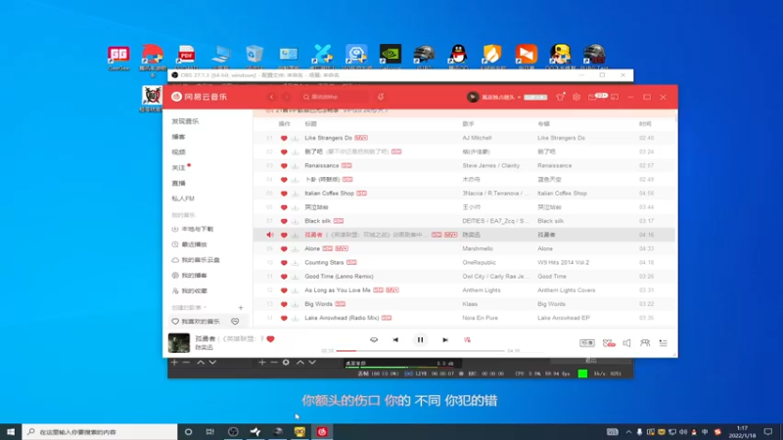Open the username dropdown arrow
The height and width of the screenshot is (440, 783).
tap(520, 97)
